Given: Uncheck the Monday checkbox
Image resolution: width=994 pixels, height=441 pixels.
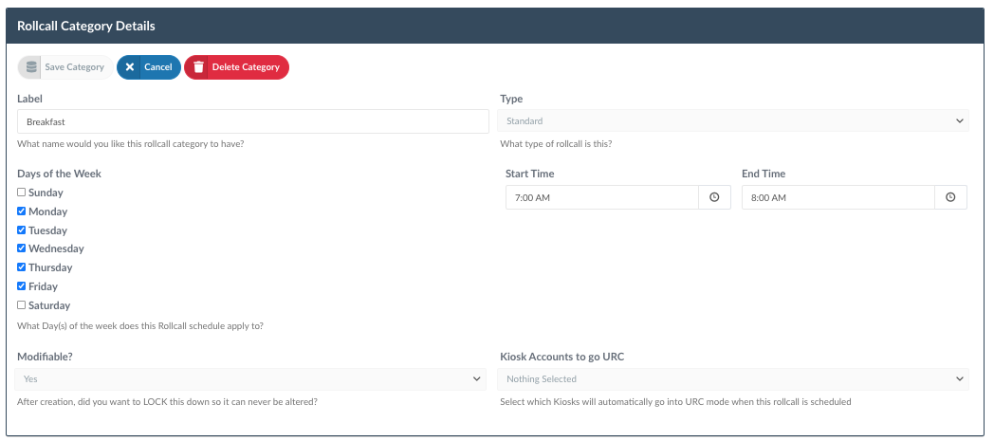Looking at the screenshot, I should [x=22, y=211].
